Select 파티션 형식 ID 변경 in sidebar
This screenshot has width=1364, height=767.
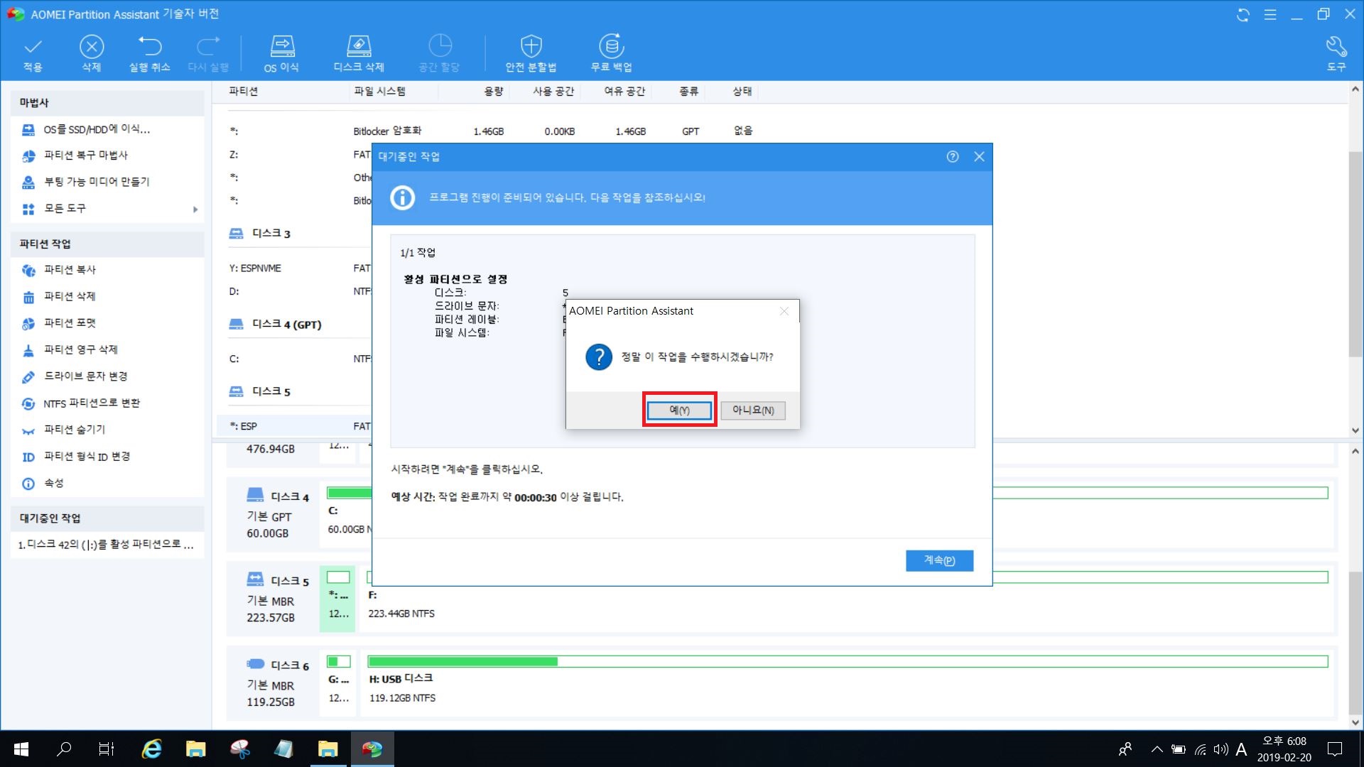87,457
